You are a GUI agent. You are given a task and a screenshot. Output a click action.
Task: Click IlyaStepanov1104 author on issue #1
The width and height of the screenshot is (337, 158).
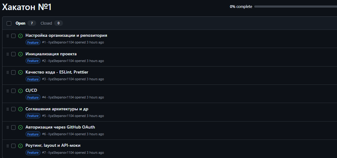pos(61,42)
